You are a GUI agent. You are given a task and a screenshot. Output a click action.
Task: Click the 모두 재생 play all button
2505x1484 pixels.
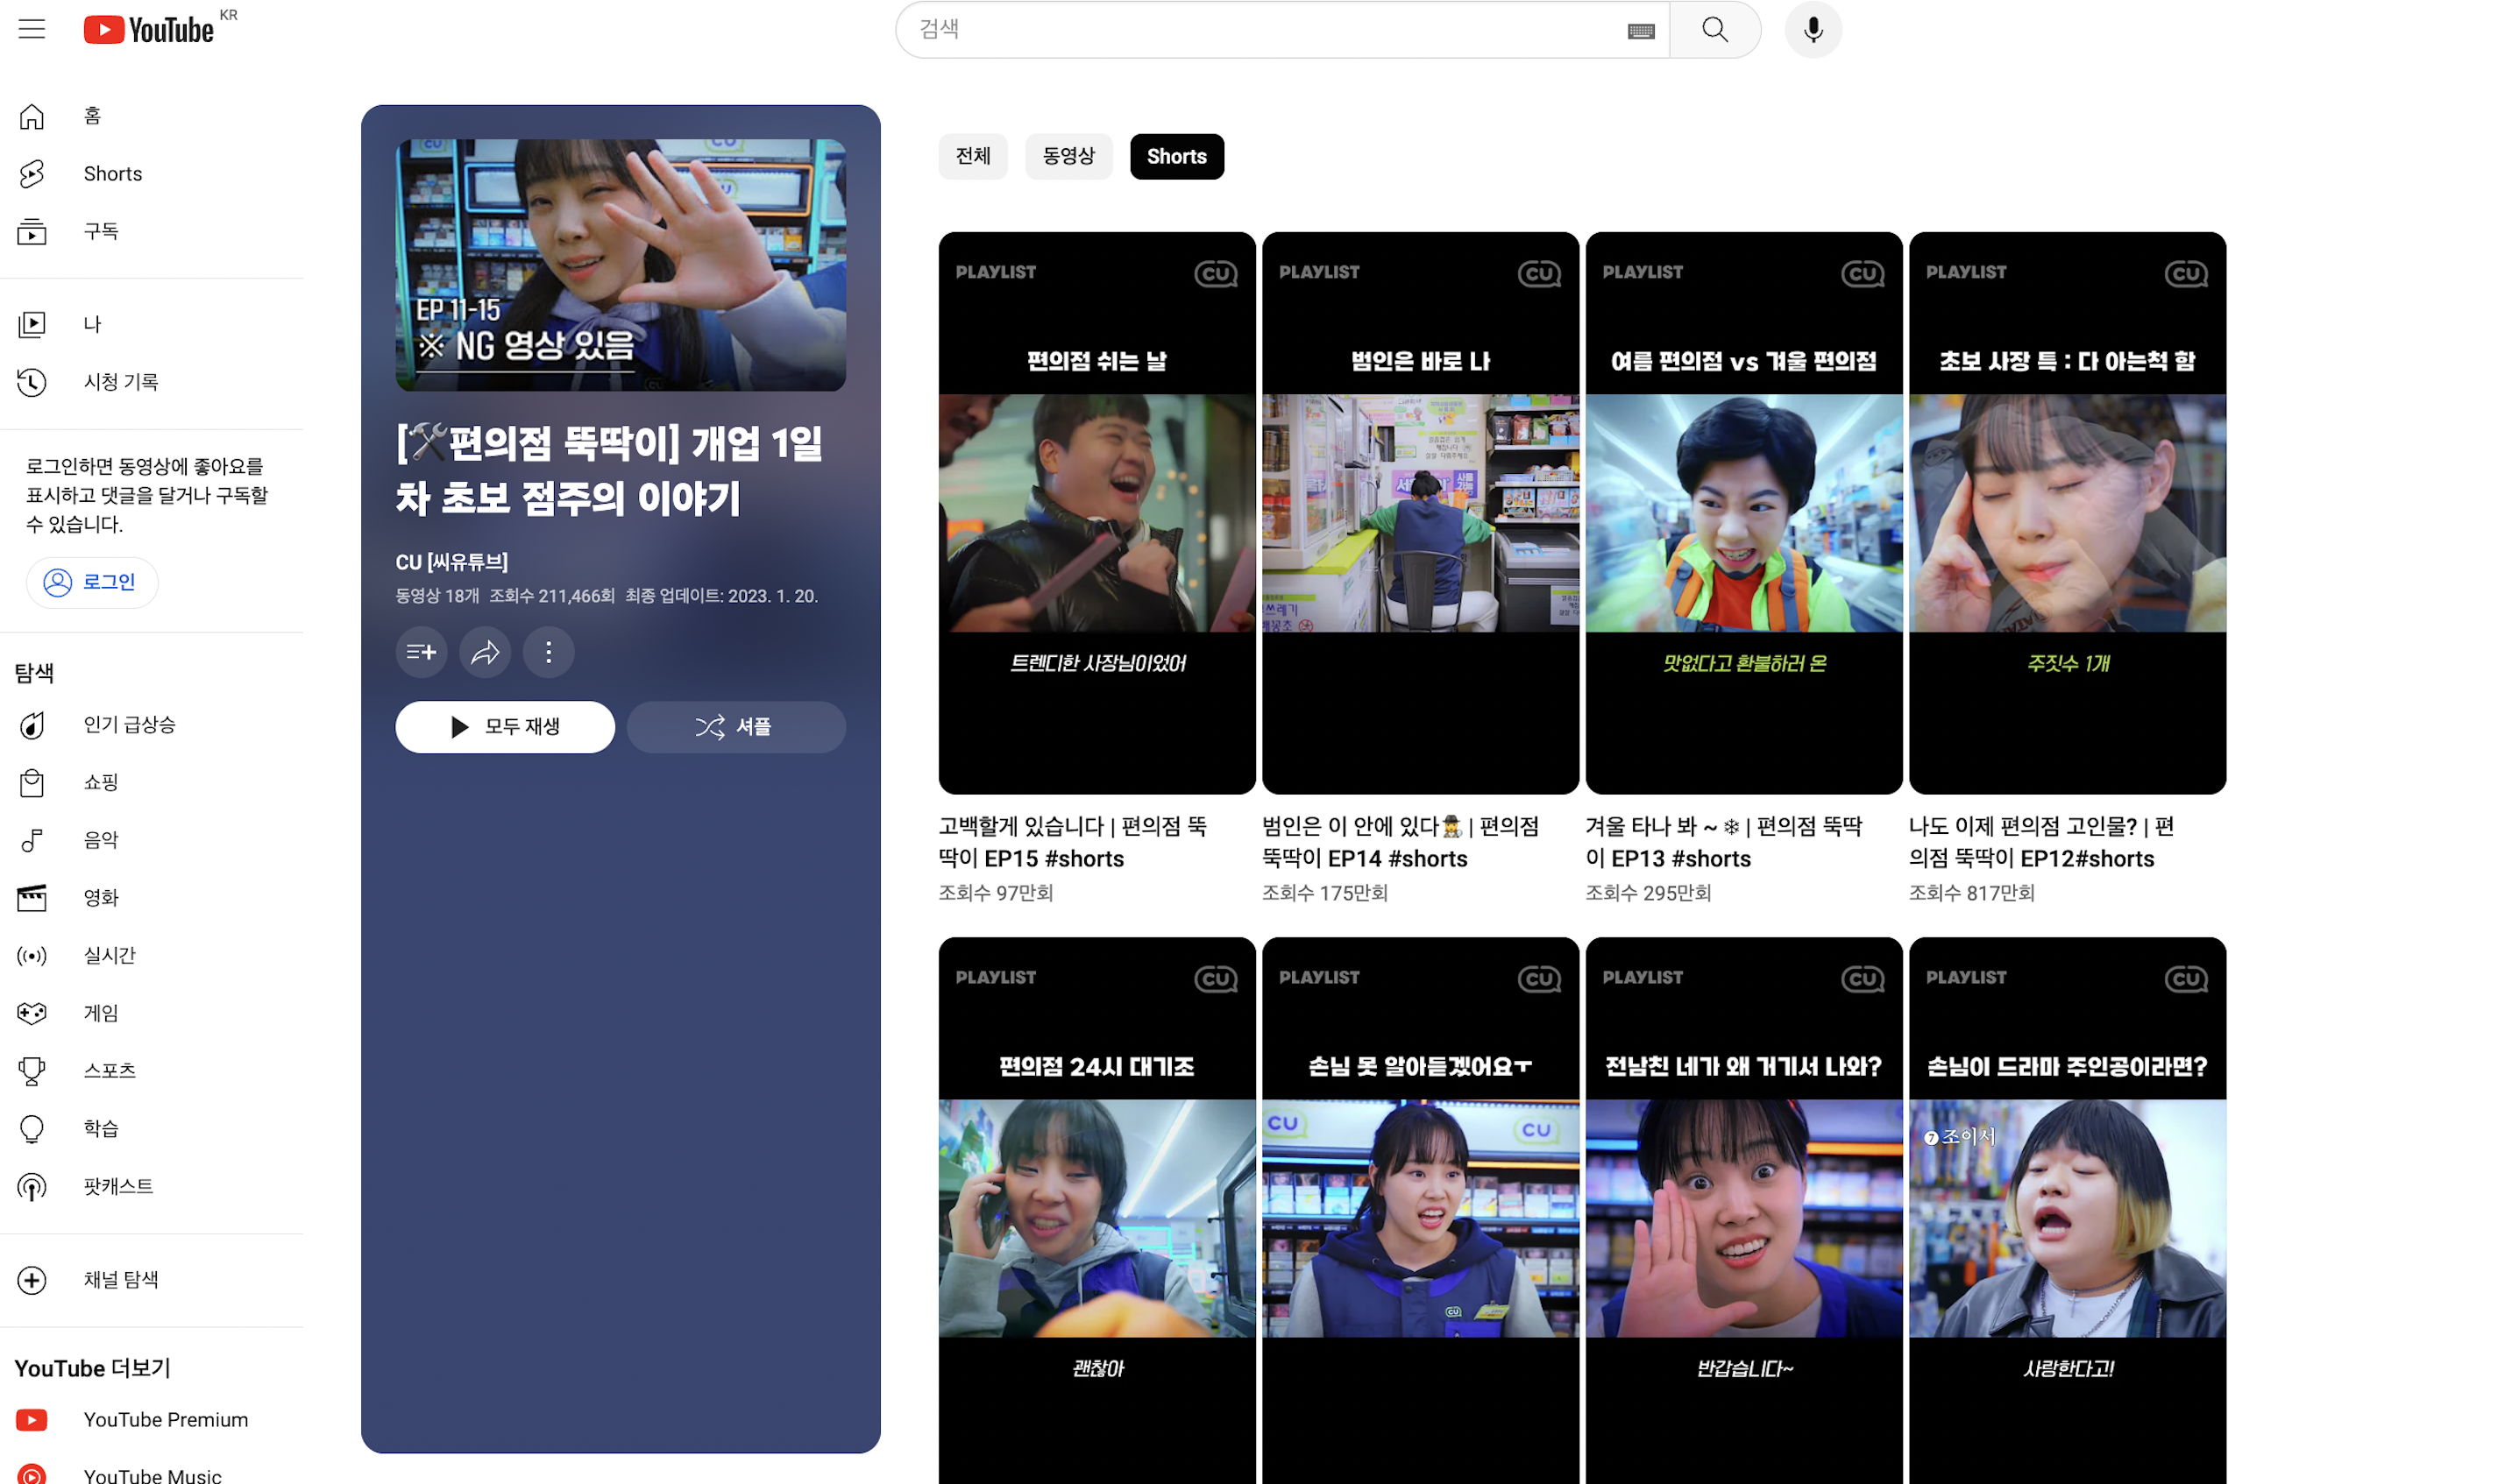(x=504, y=727)
